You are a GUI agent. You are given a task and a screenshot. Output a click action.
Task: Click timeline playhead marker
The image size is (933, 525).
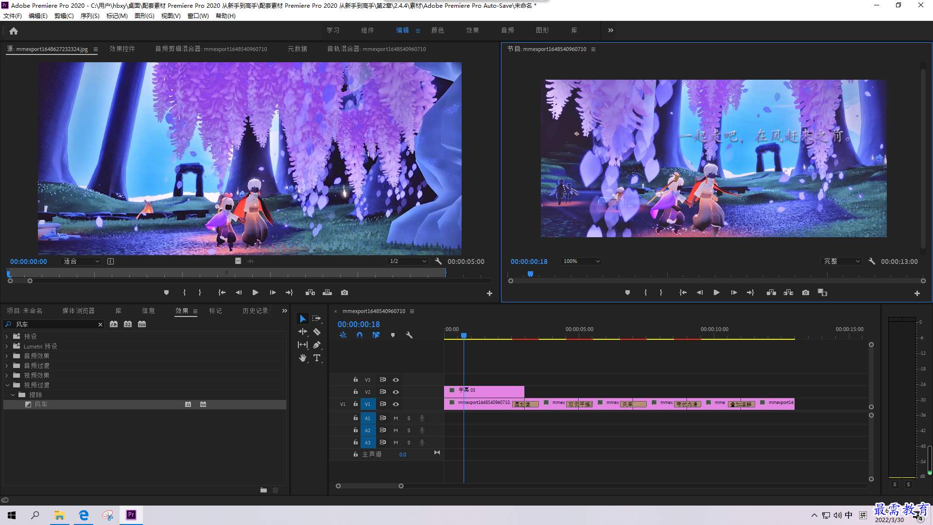[x=464, y=335]
